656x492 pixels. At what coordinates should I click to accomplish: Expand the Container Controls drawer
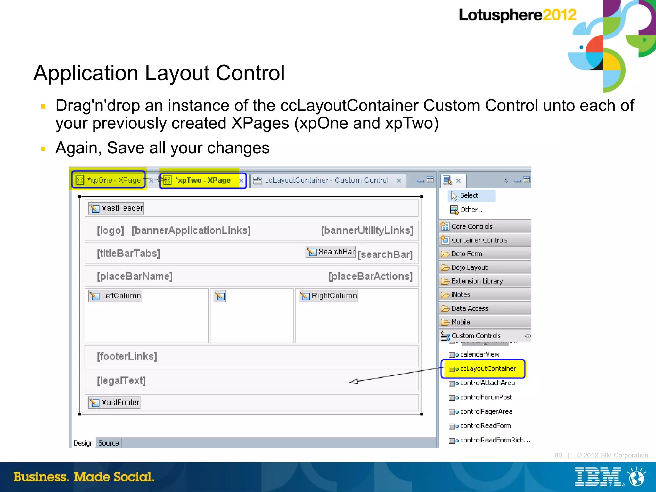click(485, 240)
